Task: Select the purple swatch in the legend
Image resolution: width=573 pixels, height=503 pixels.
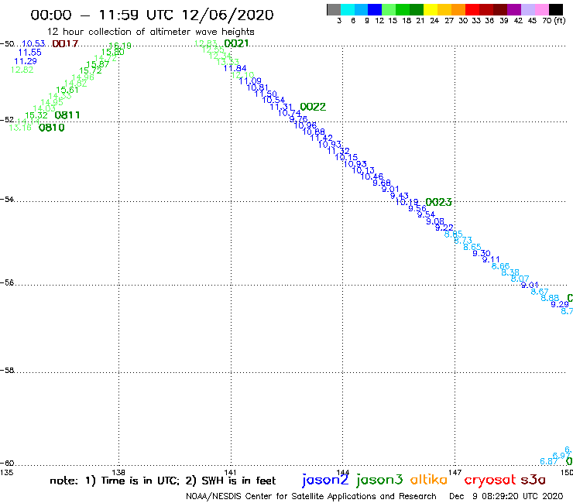Action: pyautogui.click(x=514, y=9)
